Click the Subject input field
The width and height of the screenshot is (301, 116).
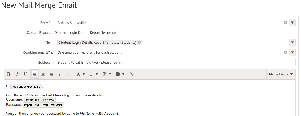coord(175,63)
